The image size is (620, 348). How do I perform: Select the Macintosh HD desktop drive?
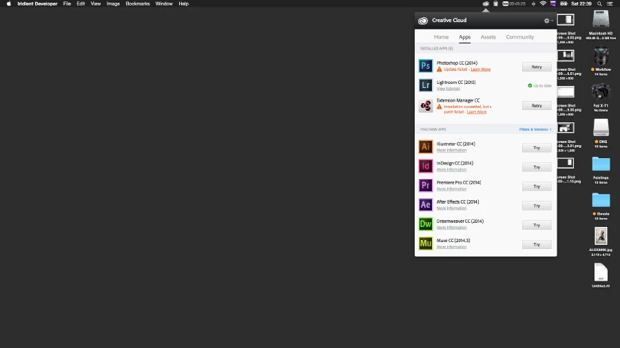(601, 19)
